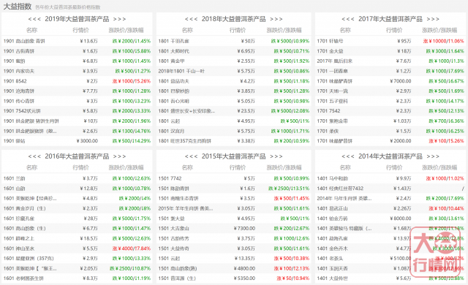Click the ¥8000.00 price in the 2014 table
468x285 pixels.
[401, 218]
